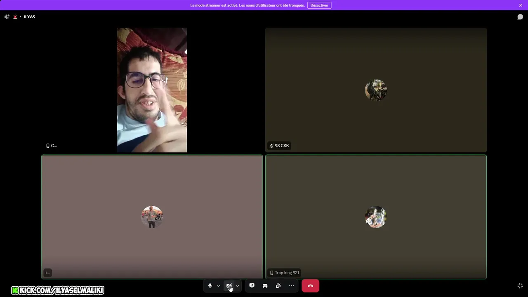Click the Désactiver streamer mode button
528x297 pixels.
pos(319,5)
